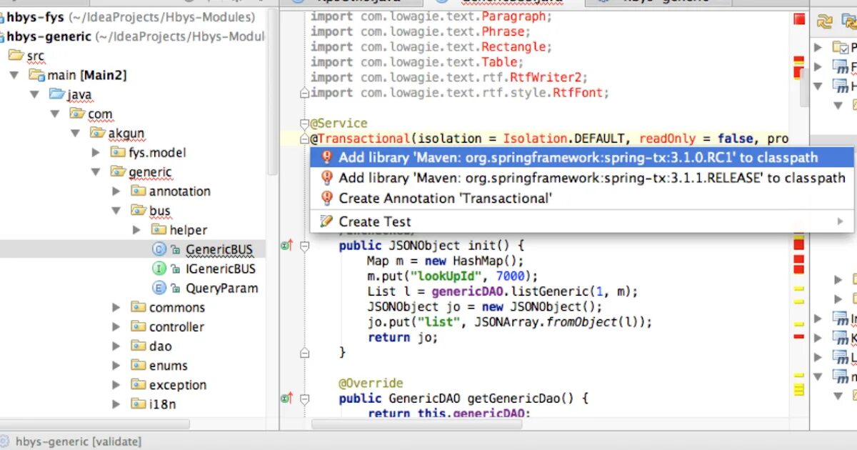
Task: Expand the annotation package node
Action: (116, 191)
